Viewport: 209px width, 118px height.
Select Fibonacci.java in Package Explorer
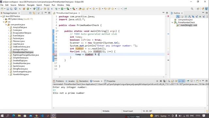(x=19, y=41)
